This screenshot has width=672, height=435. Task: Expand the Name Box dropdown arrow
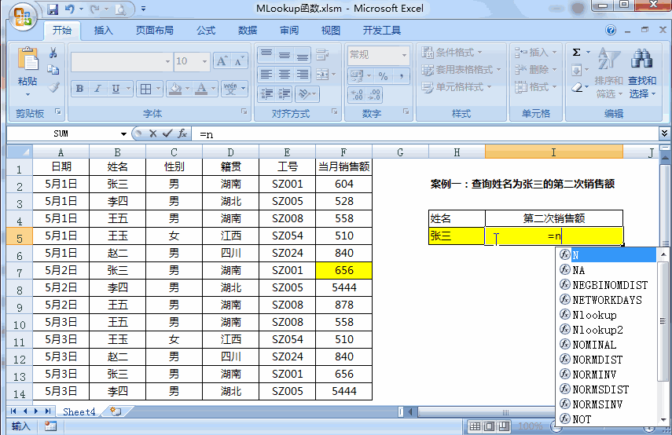[x=123, y=134]
